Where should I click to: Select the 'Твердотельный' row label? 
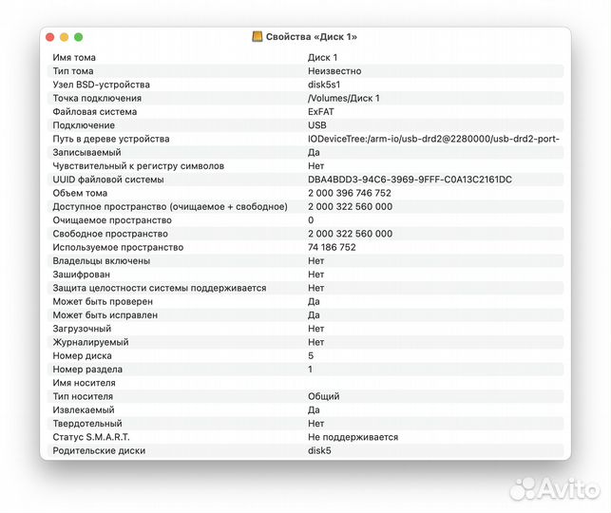tap(87, 424)
